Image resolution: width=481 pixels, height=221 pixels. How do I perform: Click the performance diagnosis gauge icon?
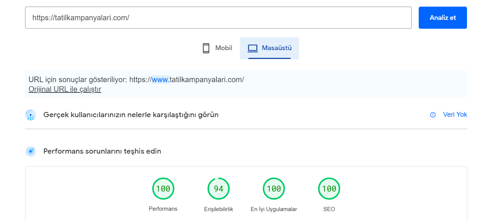(x=31, y=151)
